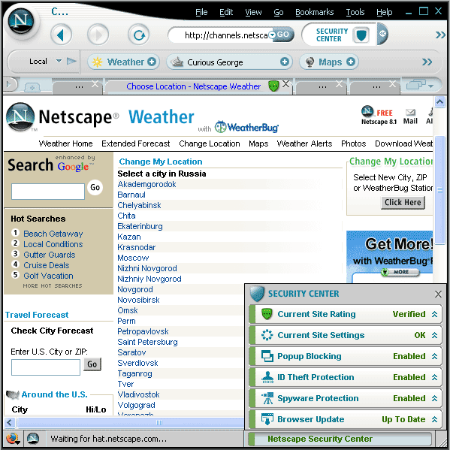This screenshot has width=450, height=450.
Task: Click the Netscape Security Center footer button
Action: (340, 439)
